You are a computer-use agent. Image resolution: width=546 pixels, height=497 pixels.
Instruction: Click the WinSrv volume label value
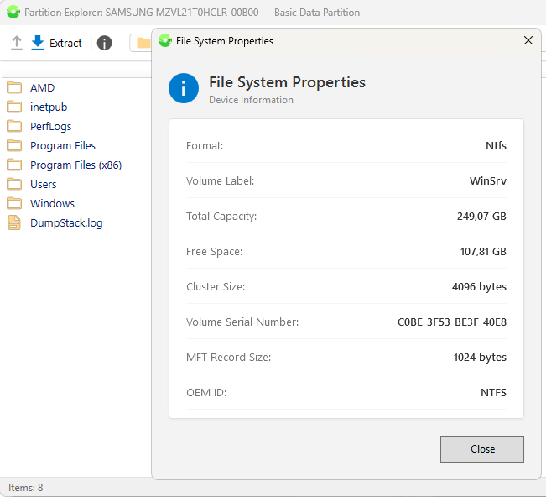[488, 180]
